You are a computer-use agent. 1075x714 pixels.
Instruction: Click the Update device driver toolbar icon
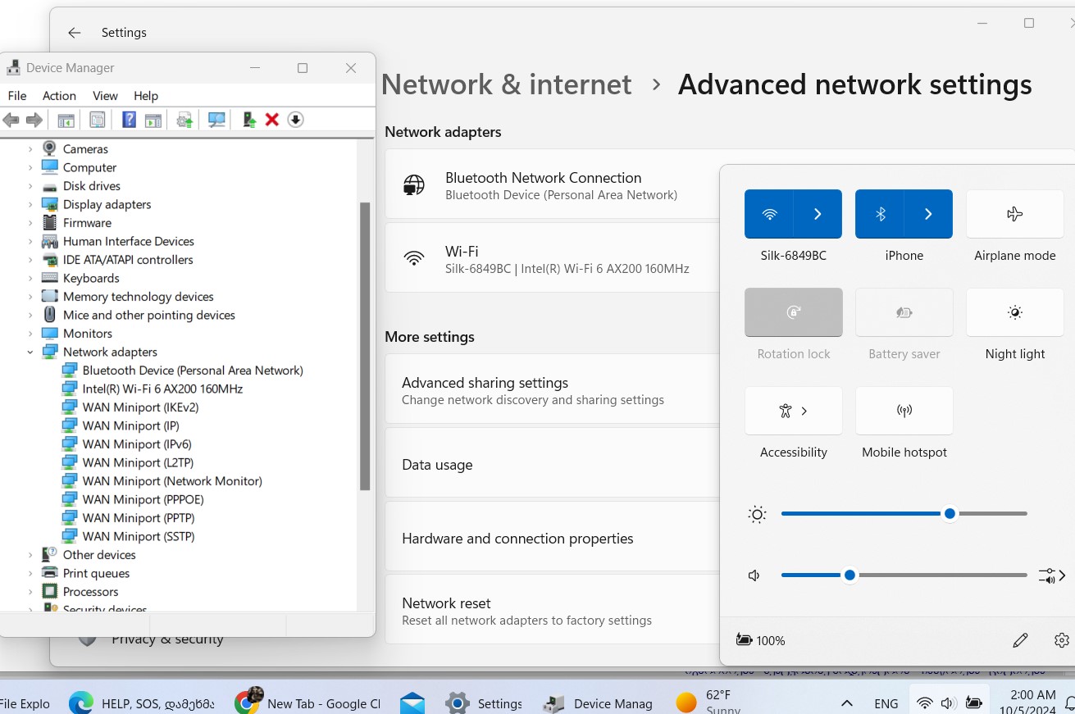click(249, 121)
